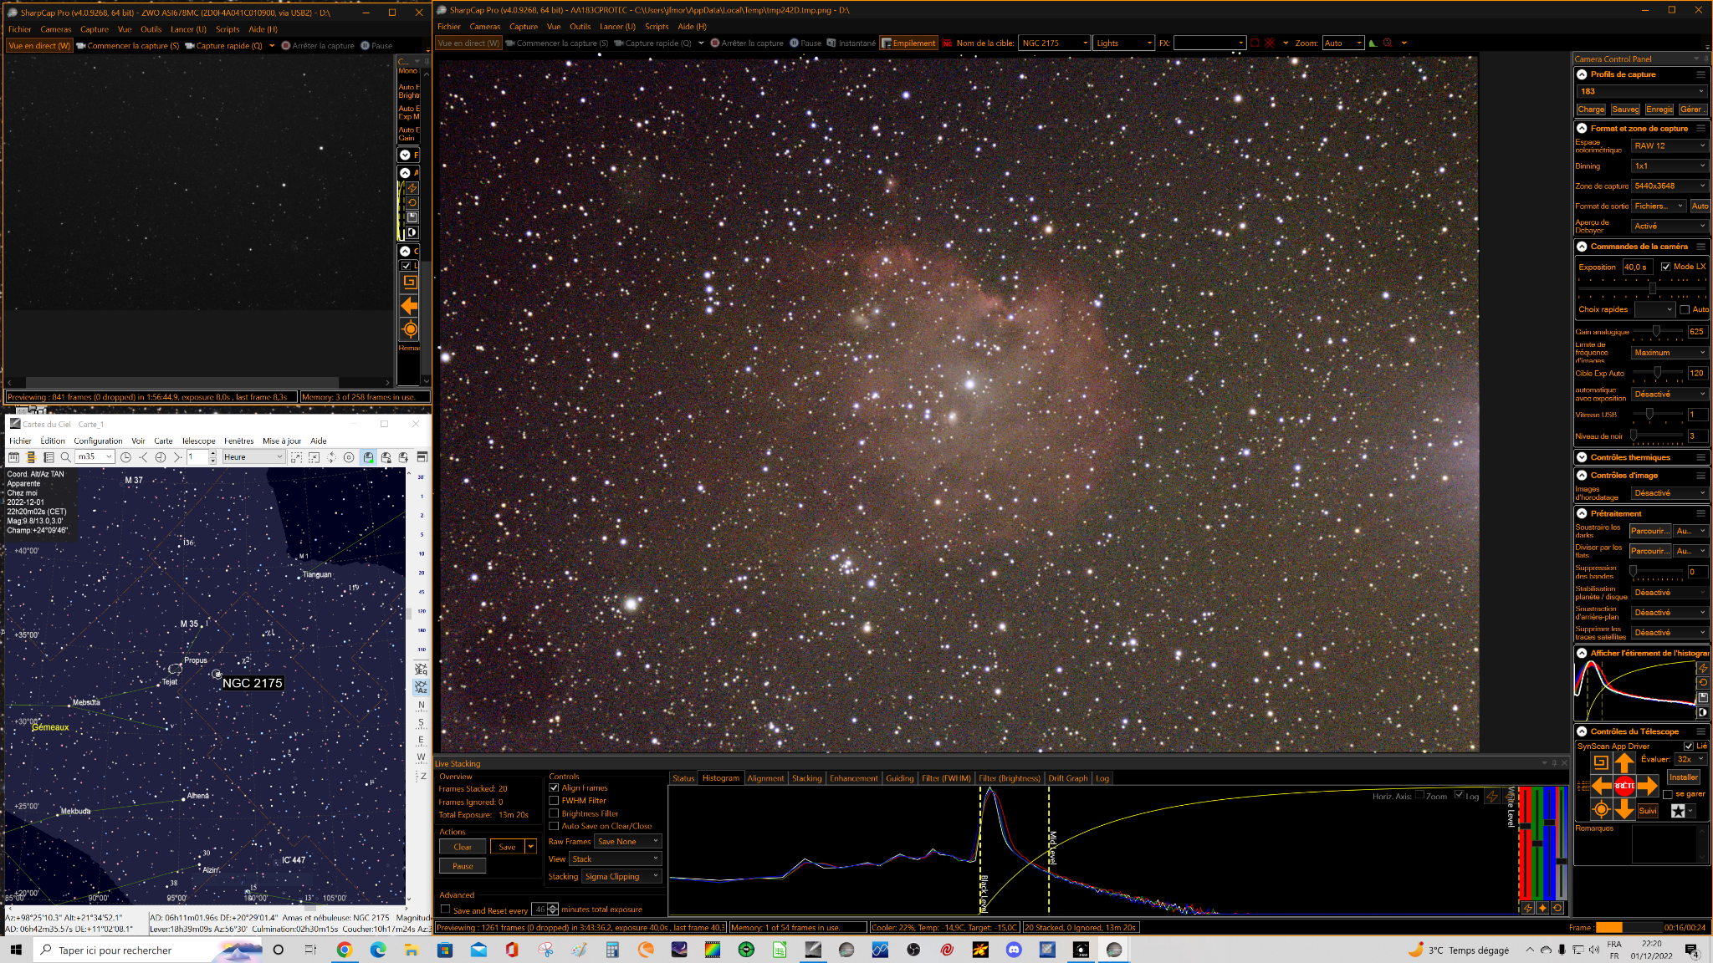This screenshot has width=1713, height=963.
Task: Slew telescope down with the down arrow
Action: click(x=1624, y=809)
